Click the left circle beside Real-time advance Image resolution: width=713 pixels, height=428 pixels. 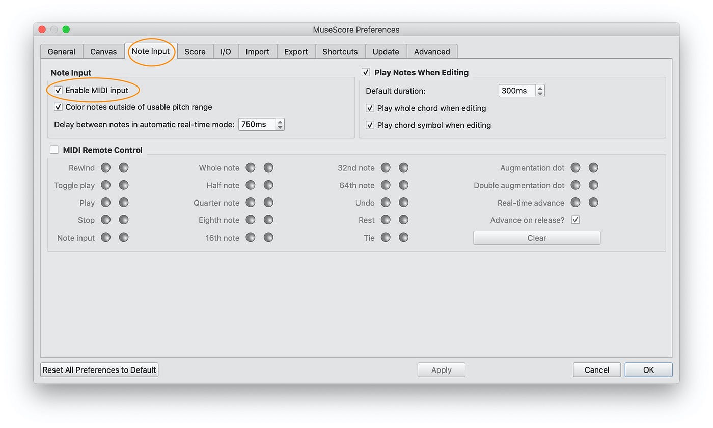click(575, 202)
